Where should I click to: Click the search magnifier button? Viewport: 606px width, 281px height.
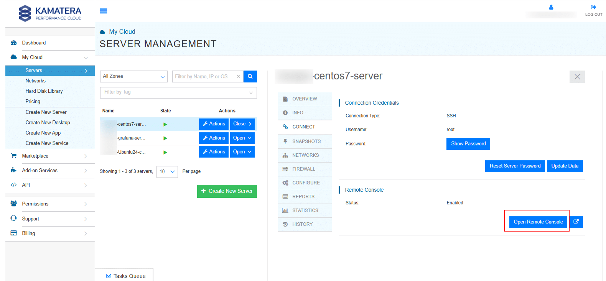(x=250, y=76)
